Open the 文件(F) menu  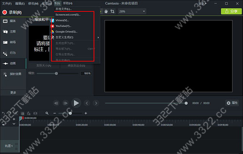(x=7, y=3)
